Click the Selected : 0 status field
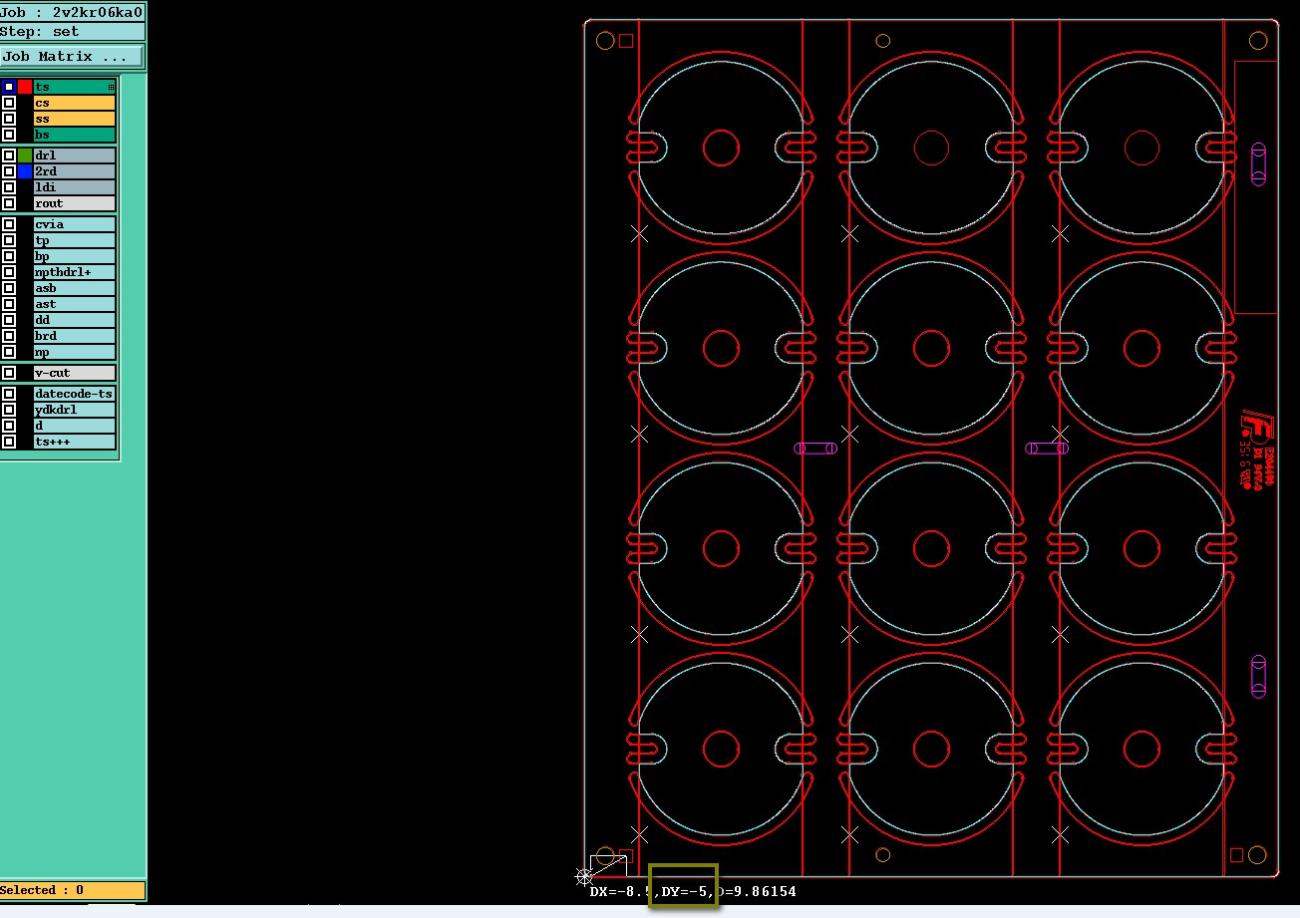This screenshot has width=1300, height=918. pyautogui.click(x=72, y=890)
